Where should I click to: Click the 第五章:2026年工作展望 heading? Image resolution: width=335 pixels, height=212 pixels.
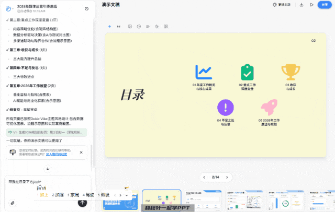[x=31, y=86]
